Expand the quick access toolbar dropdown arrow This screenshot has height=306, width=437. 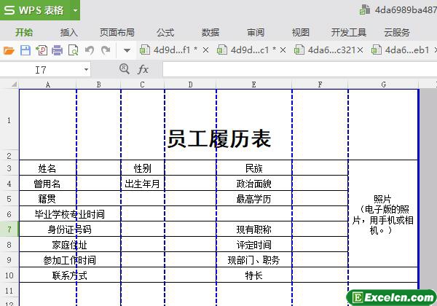click(x=127, y=51)
